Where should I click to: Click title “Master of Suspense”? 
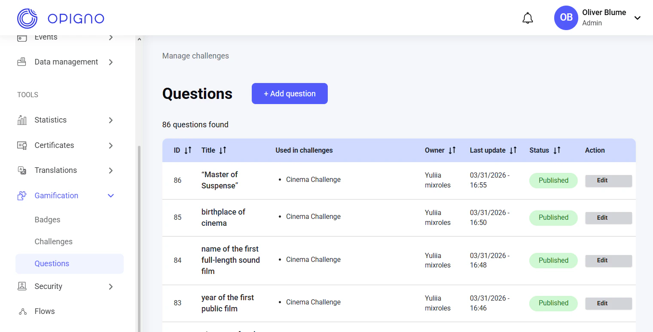(220, 180)
